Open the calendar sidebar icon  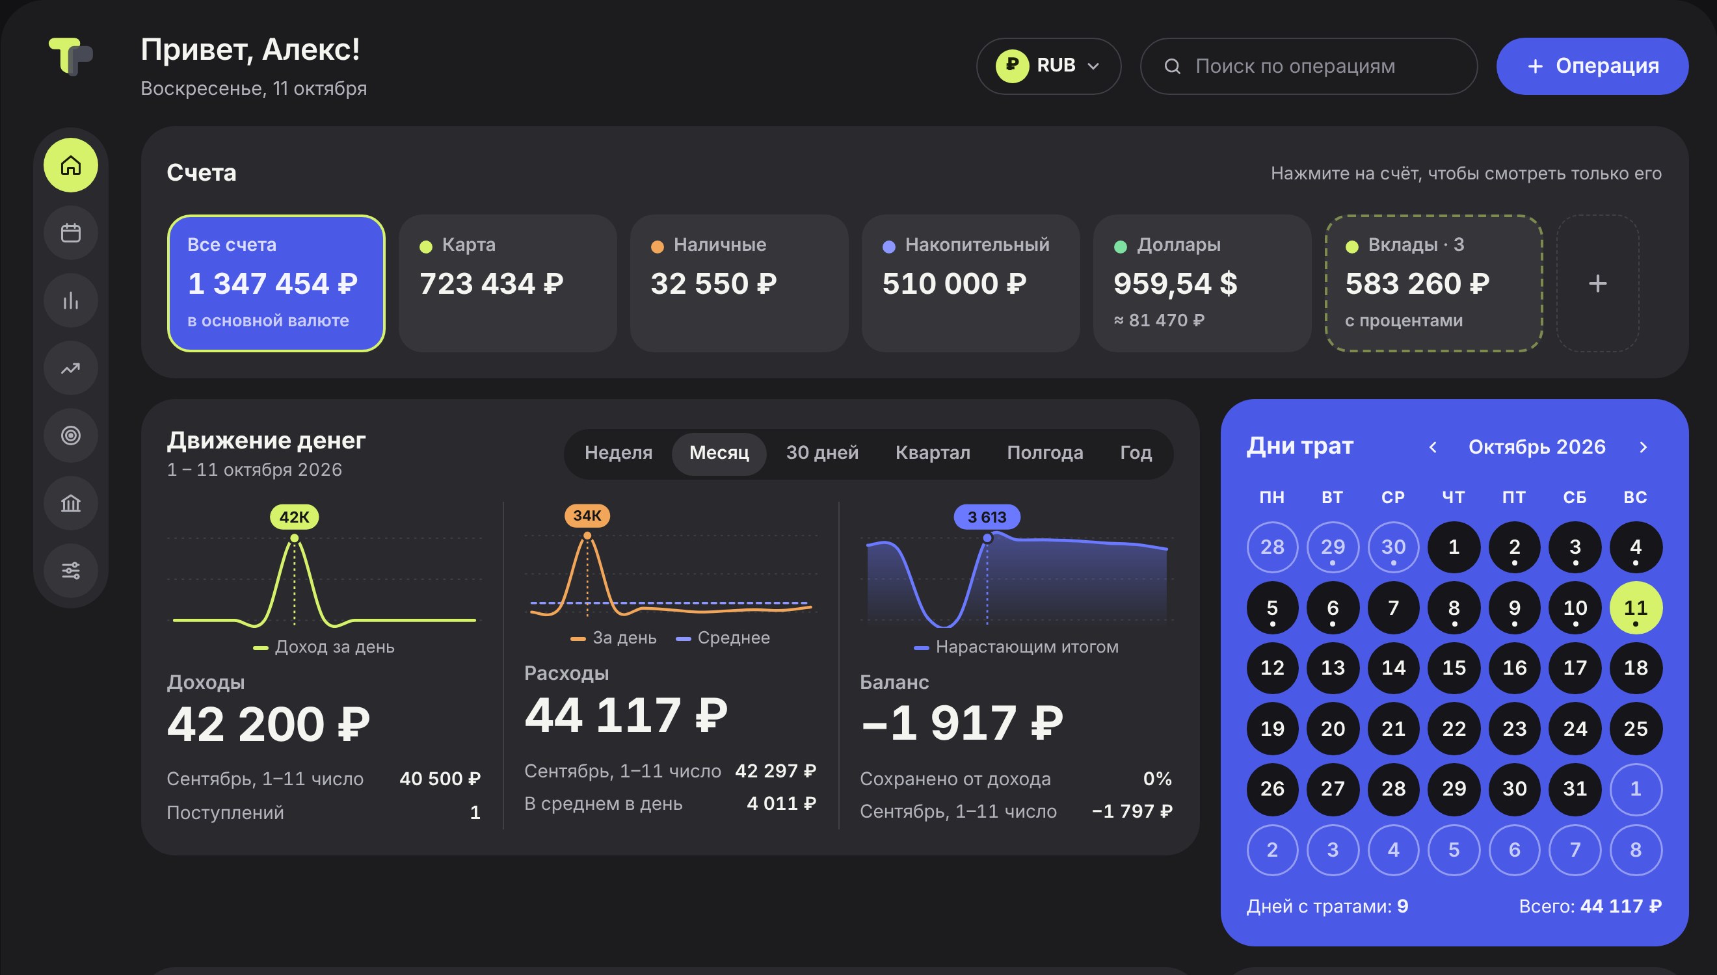(x=70, y=233)
